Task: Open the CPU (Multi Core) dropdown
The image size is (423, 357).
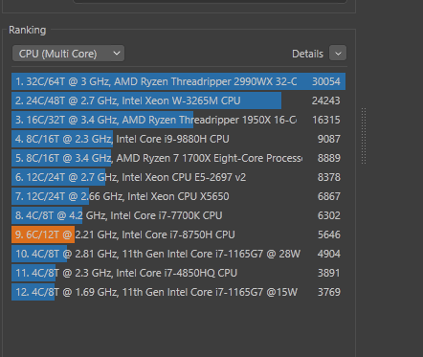Action: pyautogui.click(x=68, y=54)
